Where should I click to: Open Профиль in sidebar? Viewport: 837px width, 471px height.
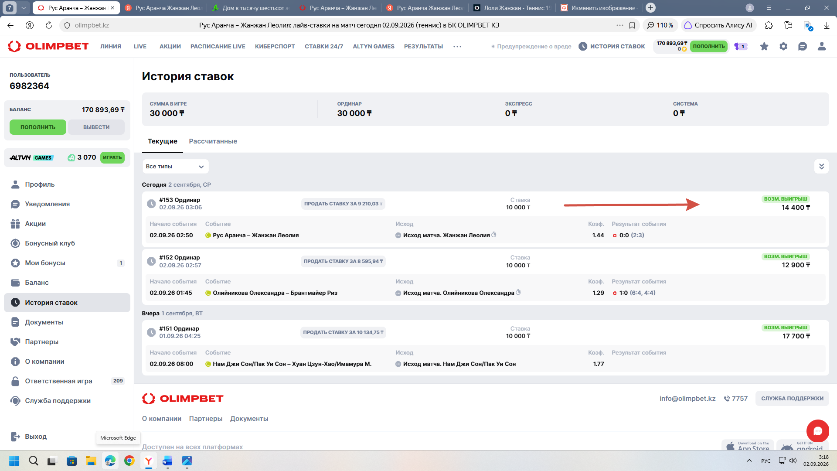[x=67, y=184]
